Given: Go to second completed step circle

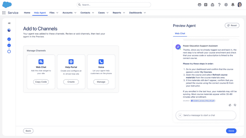Looking at the screenshot, I should 9,45.
